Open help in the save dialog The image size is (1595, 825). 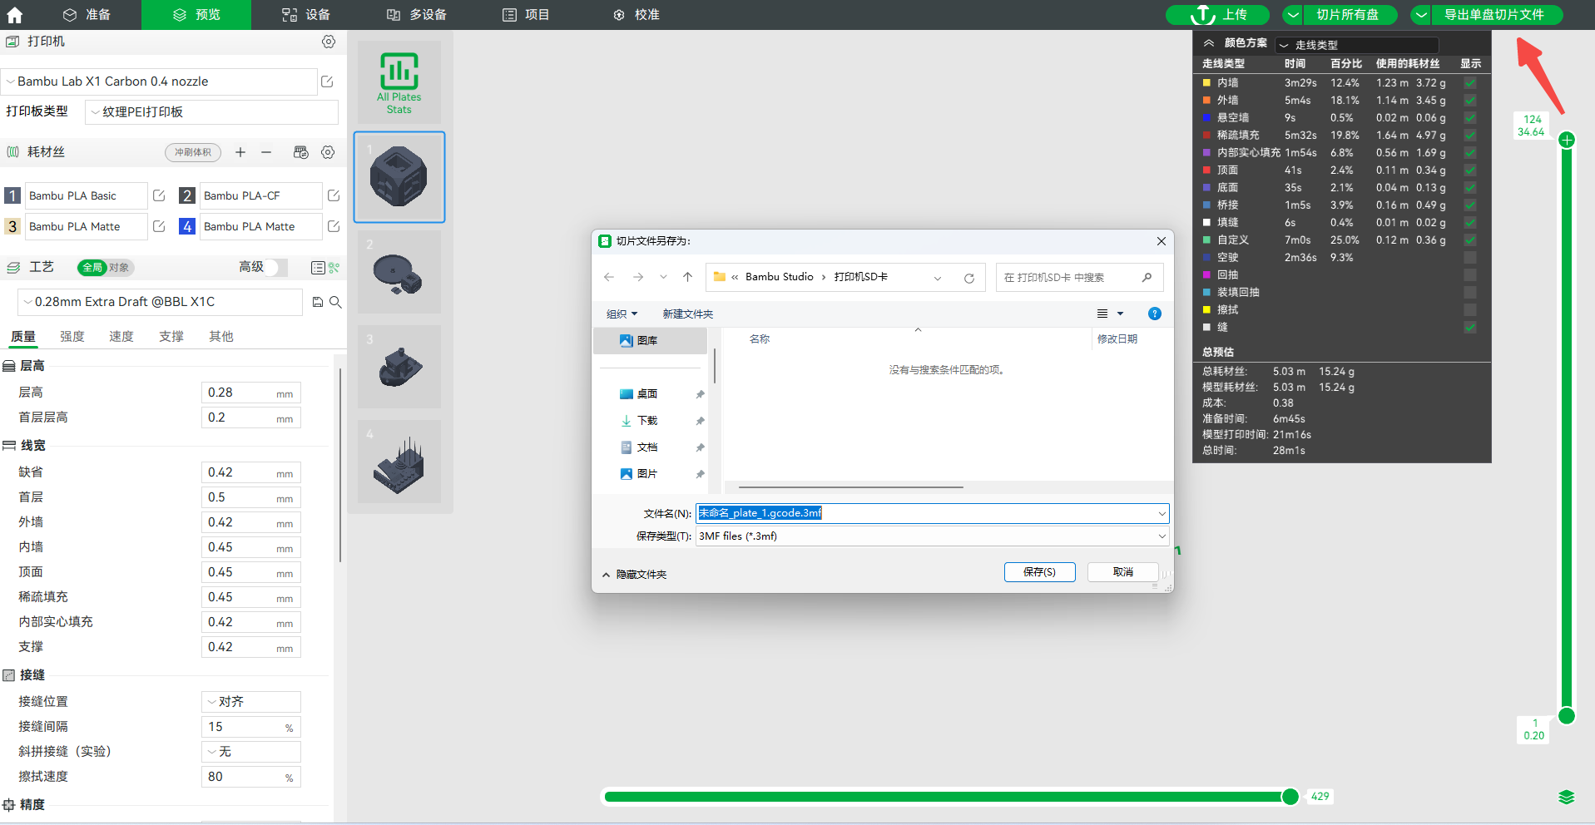click(x=1155, y=314)
